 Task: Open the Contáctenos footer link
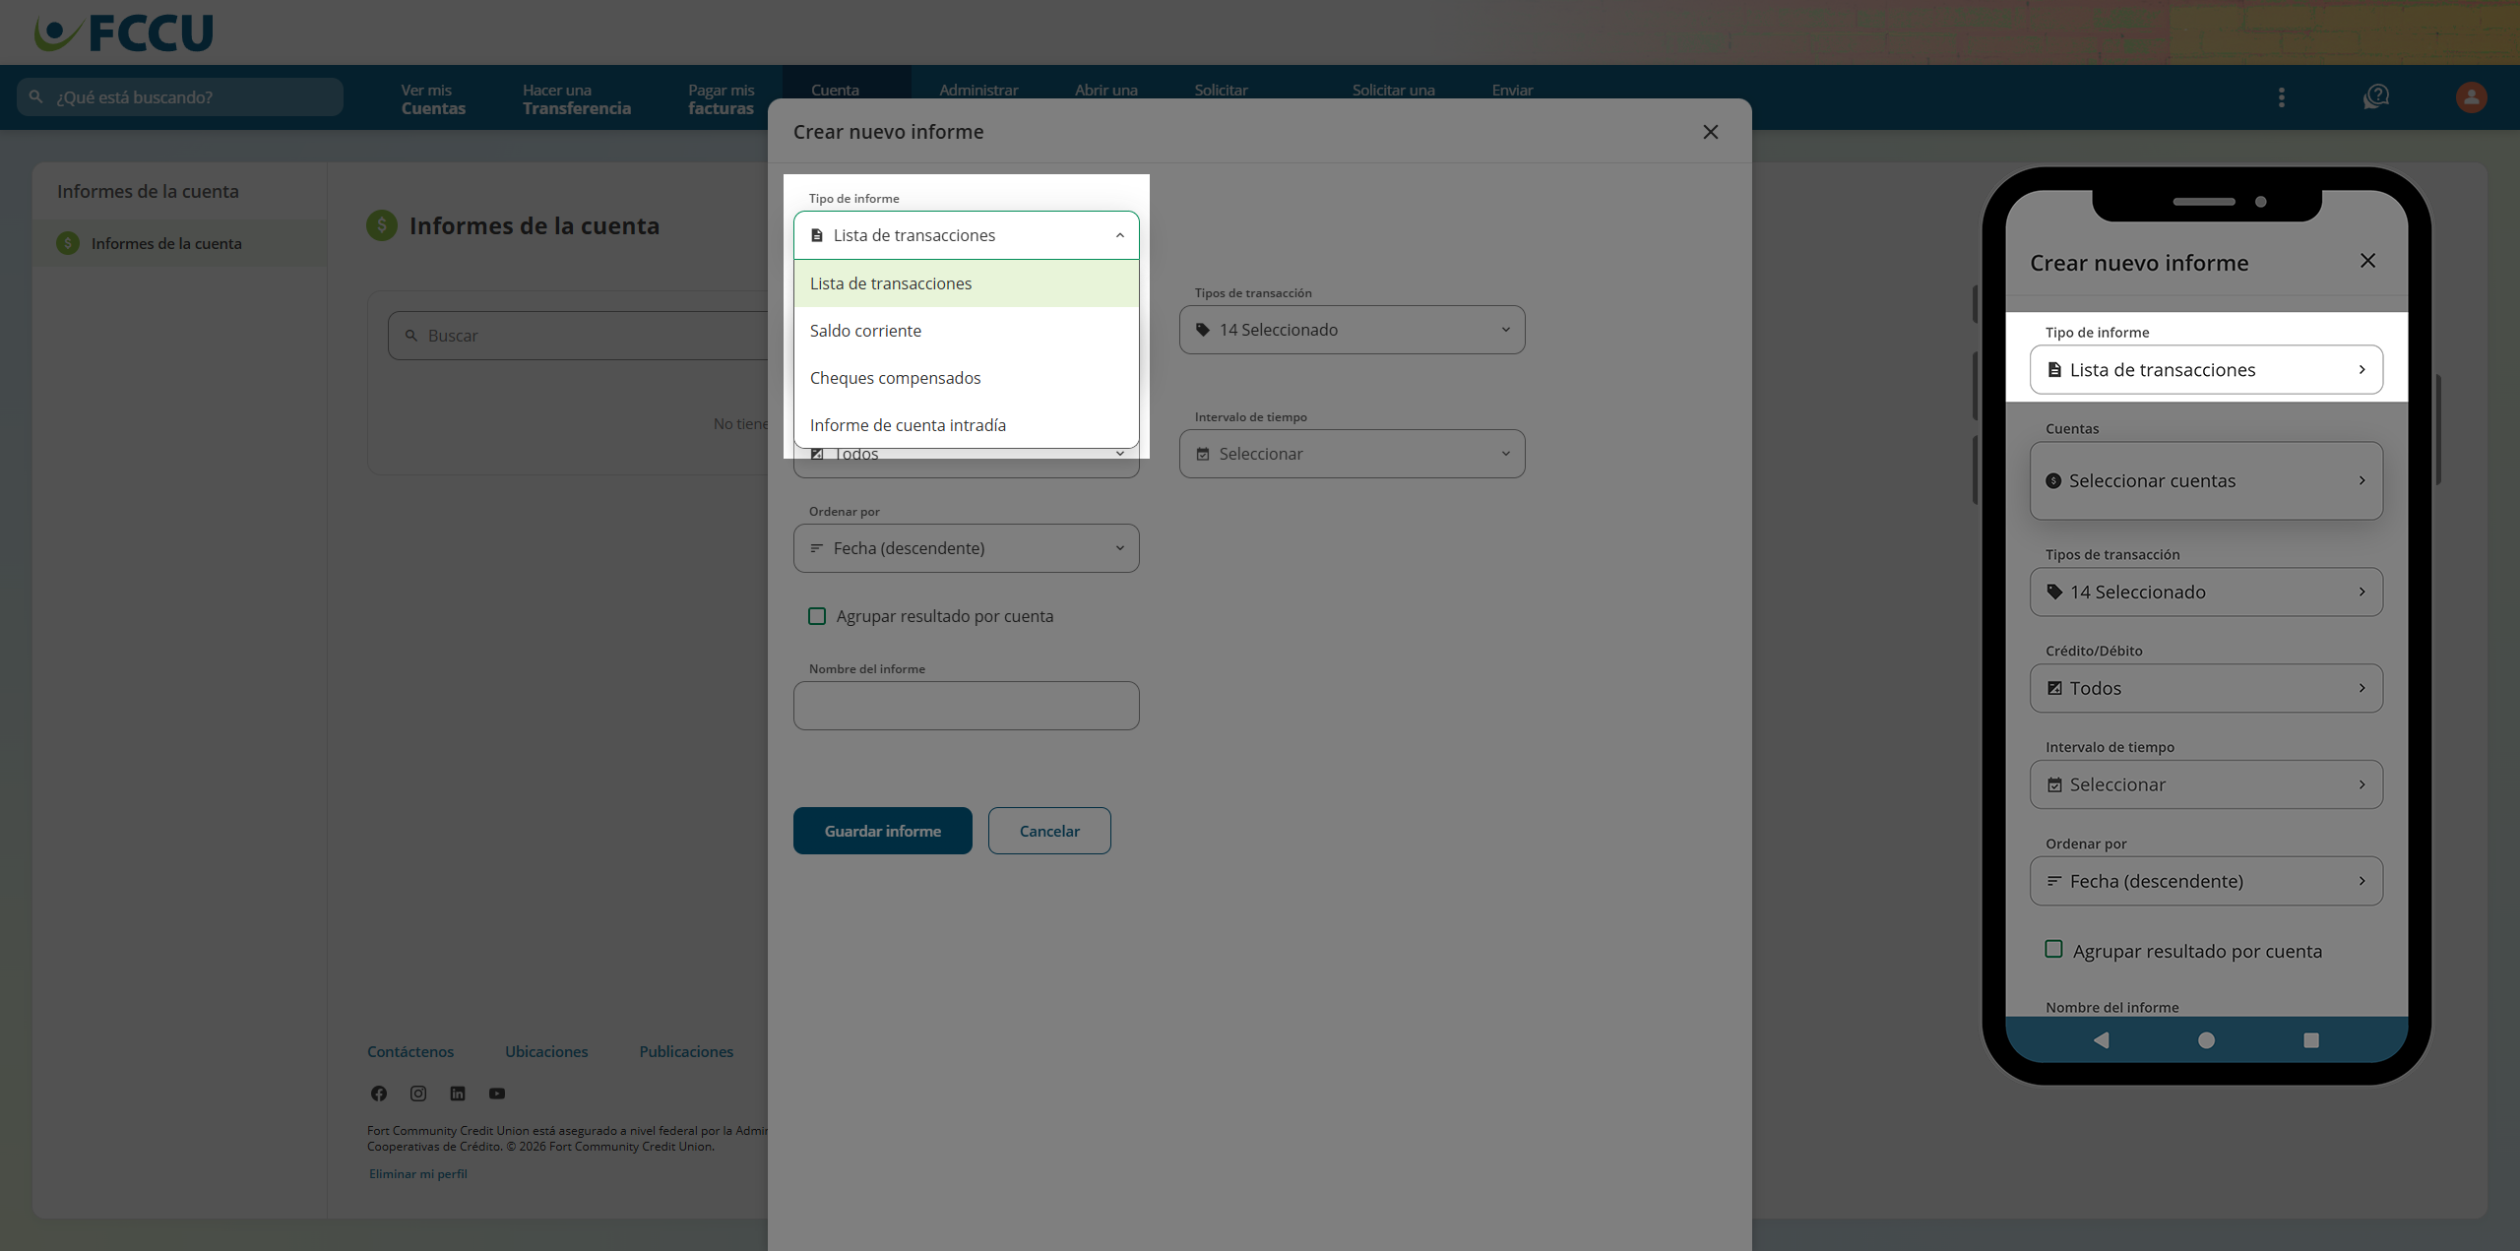410,1051
